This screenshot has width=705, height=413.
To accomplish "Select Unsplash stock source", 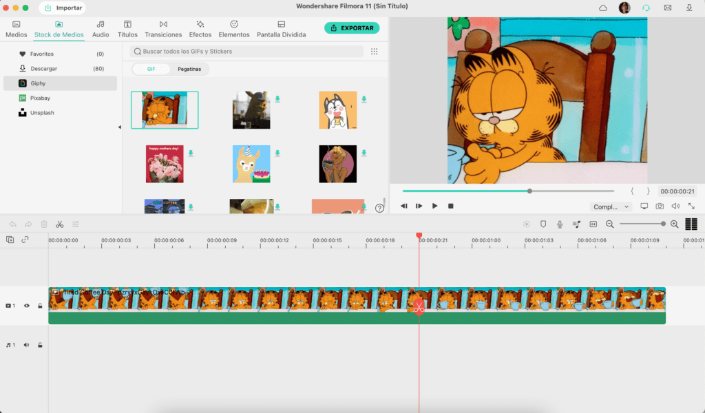I will click(61, 113).
